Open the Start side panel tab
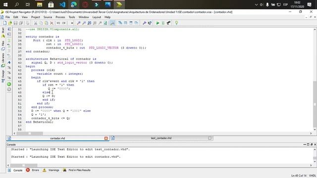 click(x=3, y=33)
